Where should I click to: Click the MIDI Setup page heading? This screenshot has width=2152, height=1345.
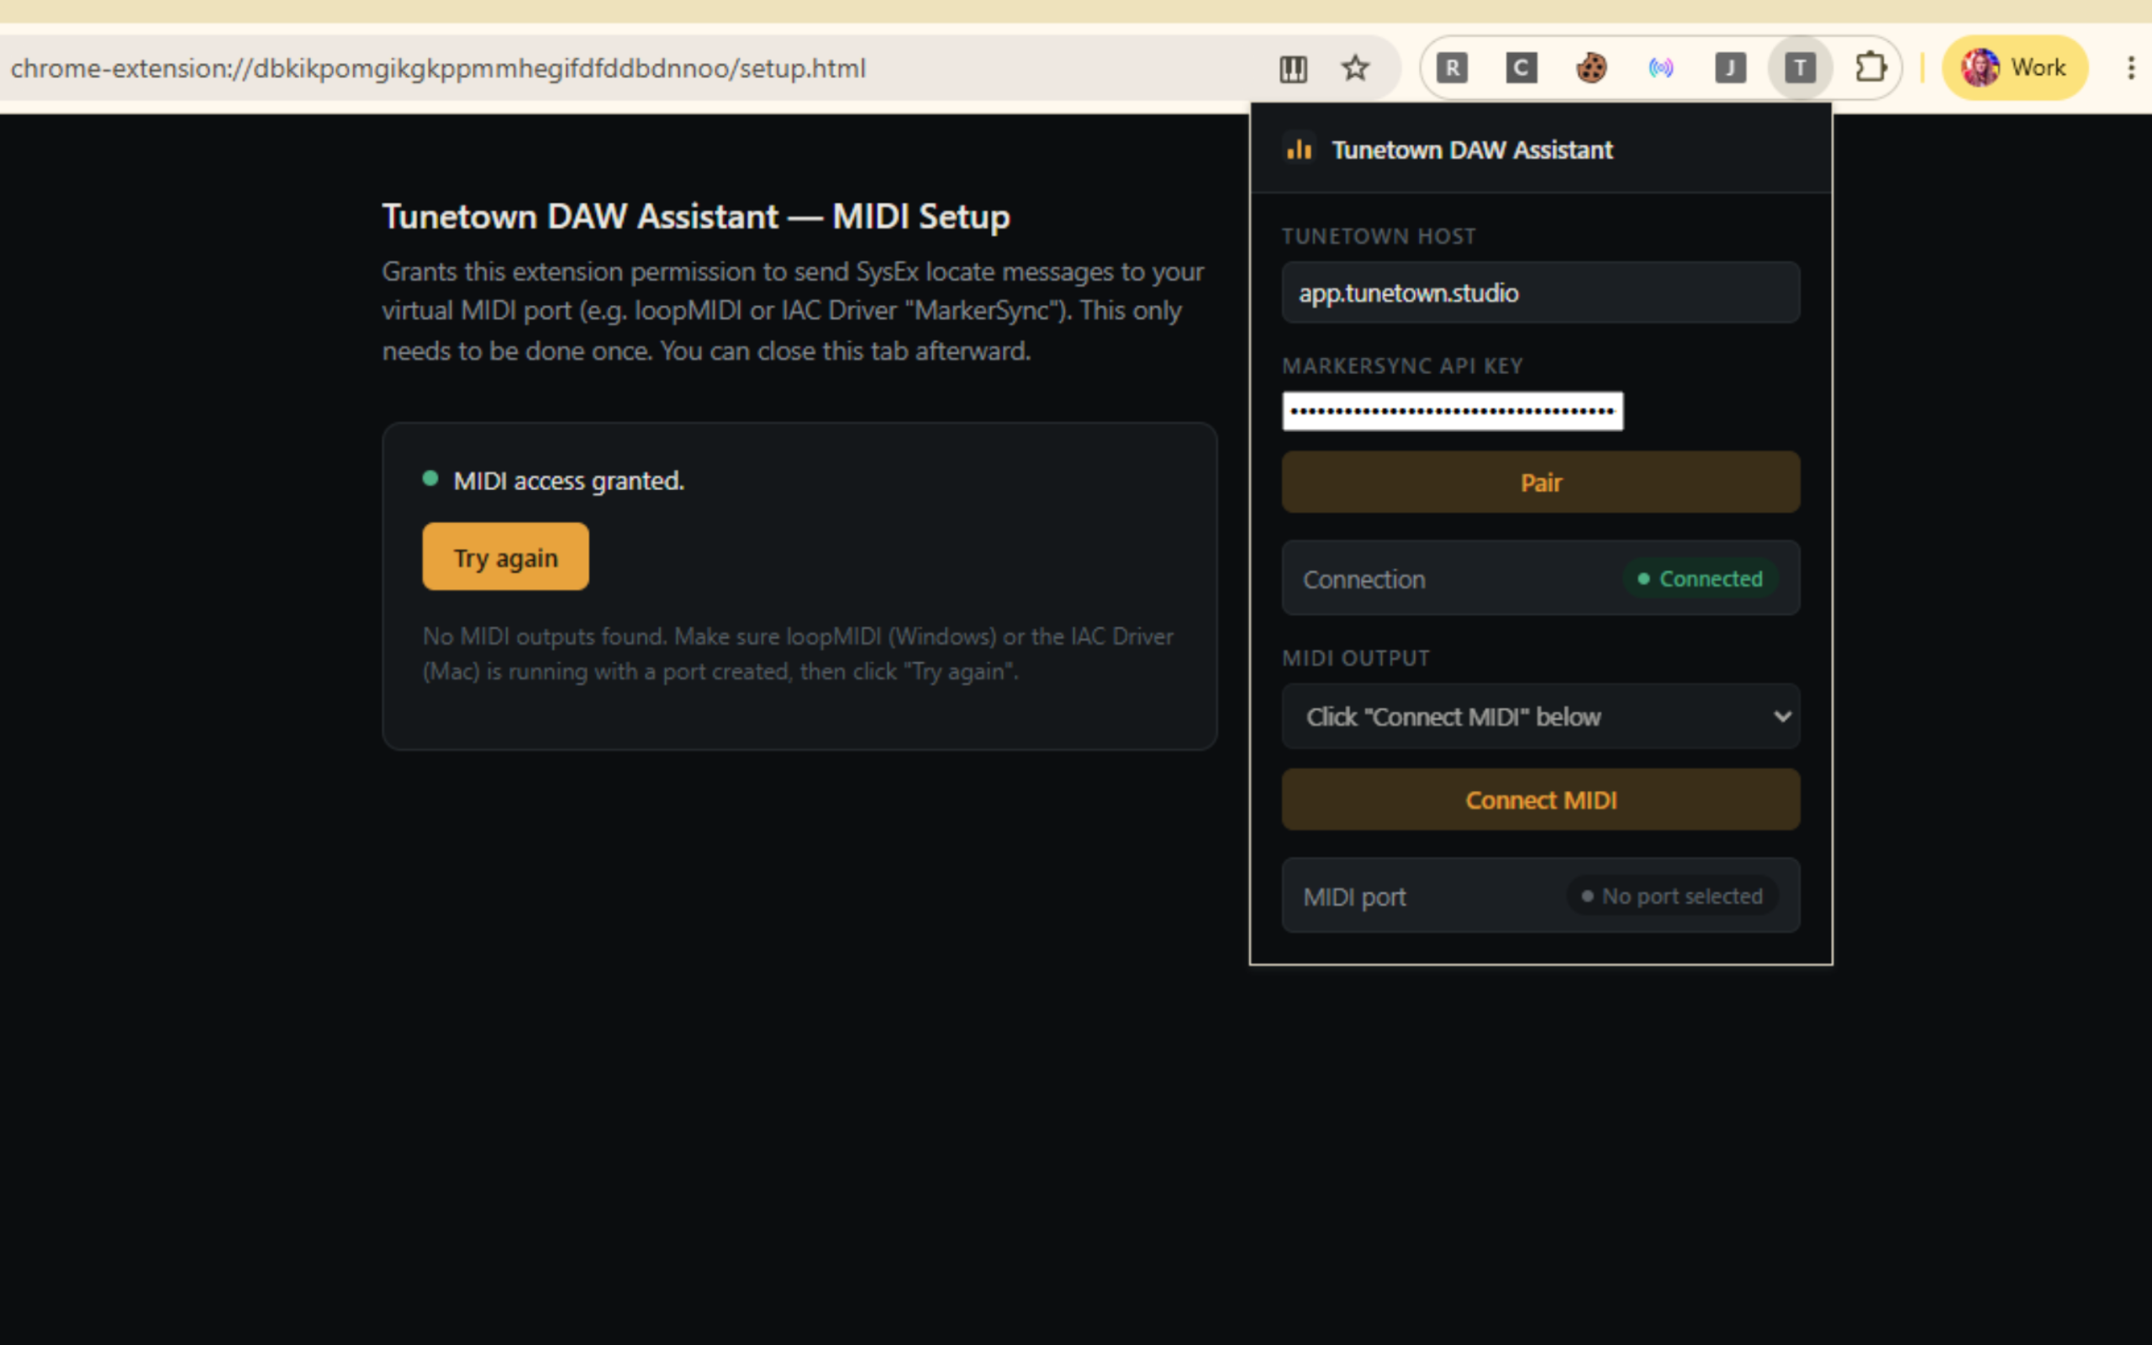coord(696,216)
